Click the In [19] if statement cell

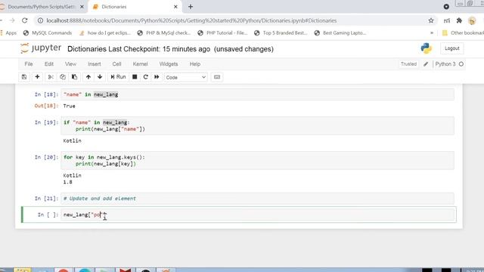(x=257, y=126)
